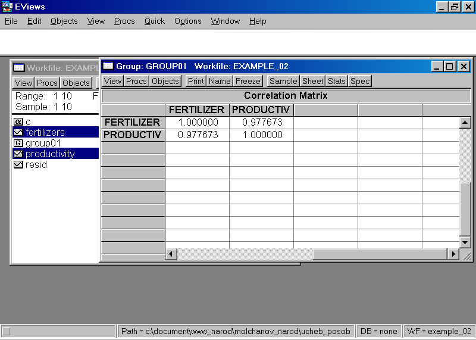Click the Range: 1 10 text in Workfile
476x340 pixels.
tap(43, 96)
